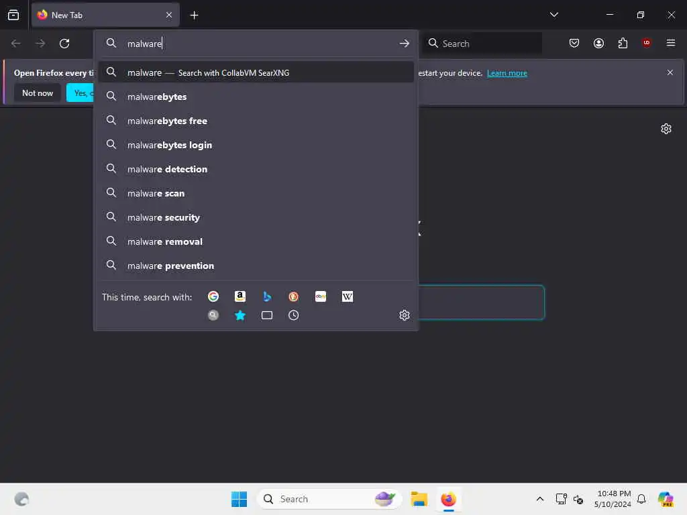Click the address bar containing 'malware'
The image size is (687, 515).
pyautogui.click(x=256, y=44)
